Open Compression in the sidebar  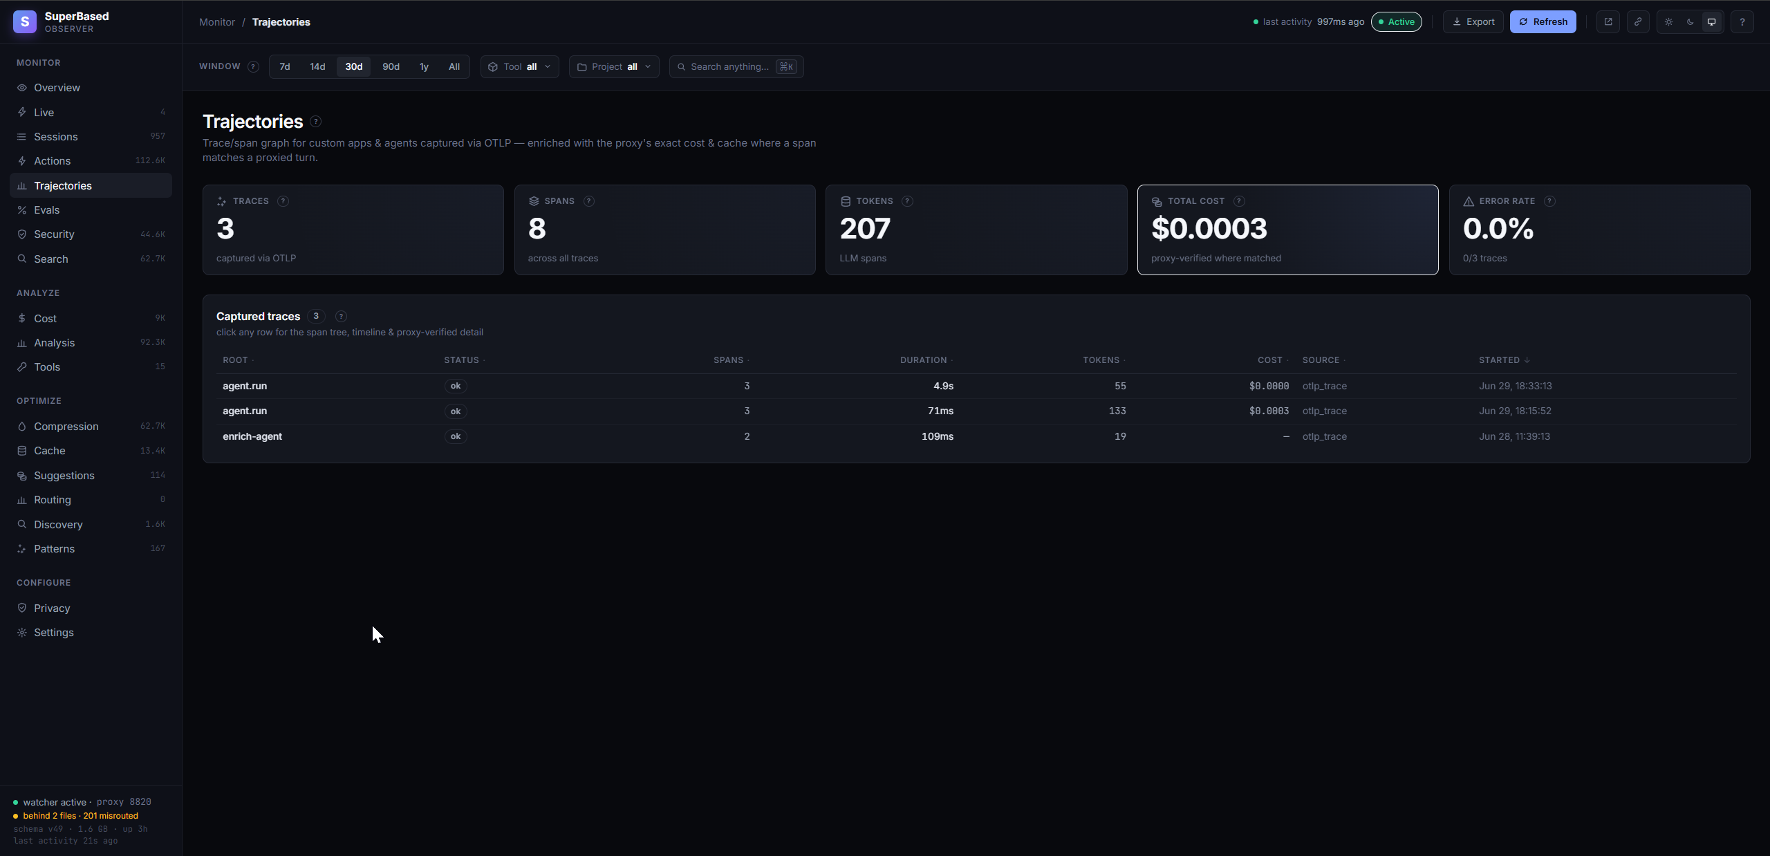click(91, 427)
